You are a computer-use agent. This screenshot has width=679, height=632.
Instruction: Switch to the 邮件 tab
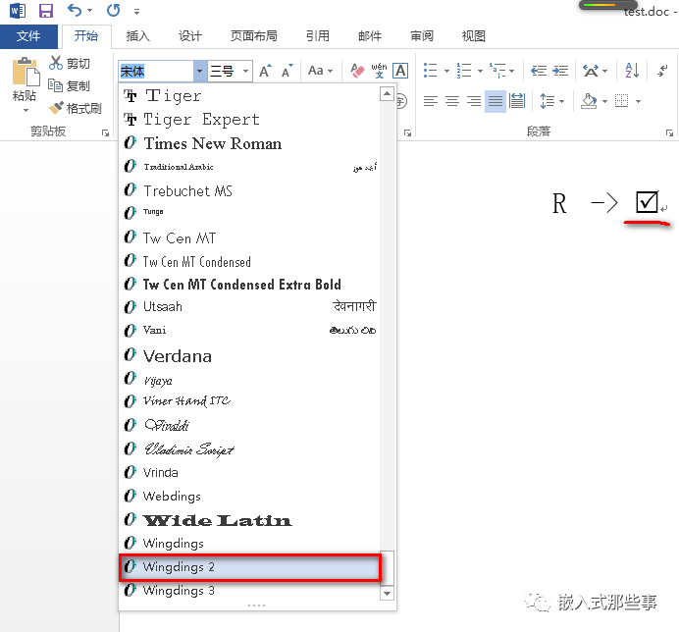(370, 36)
